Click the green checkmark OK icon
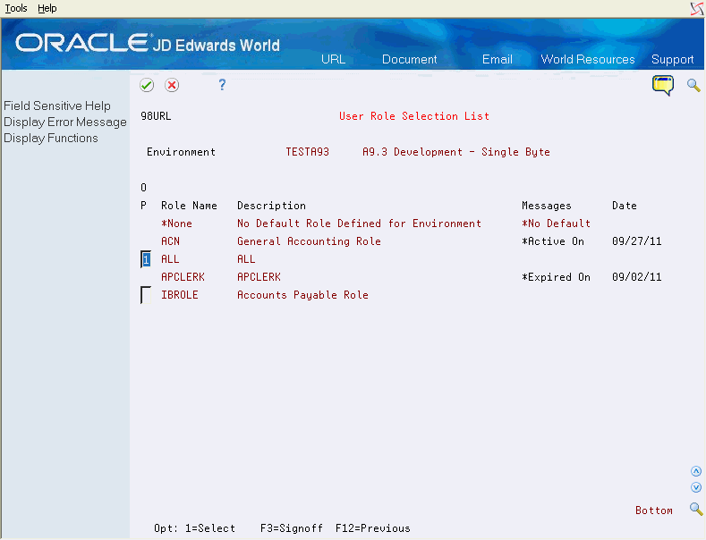This screenshot has width=706, height=540. [147, 85]
